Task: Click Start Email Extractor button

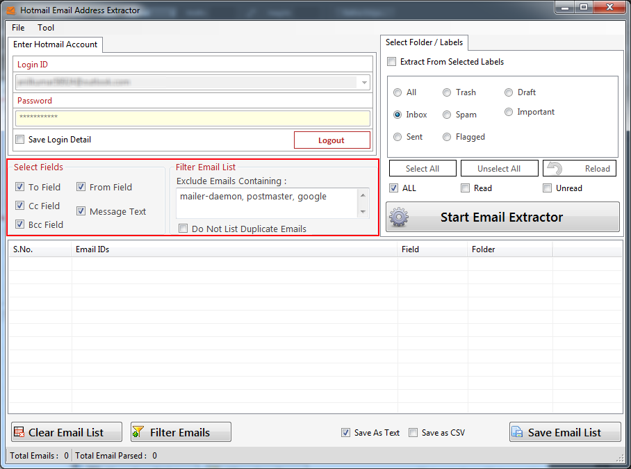Action: (x=502, y=217)
